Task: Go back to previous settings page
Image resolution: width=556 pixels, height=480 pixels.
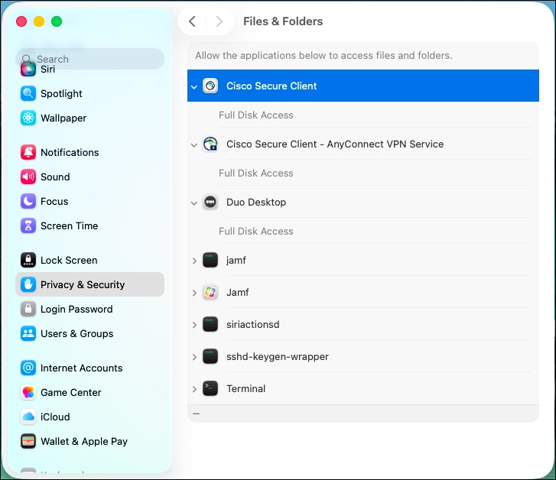Action: click(192, 21)
